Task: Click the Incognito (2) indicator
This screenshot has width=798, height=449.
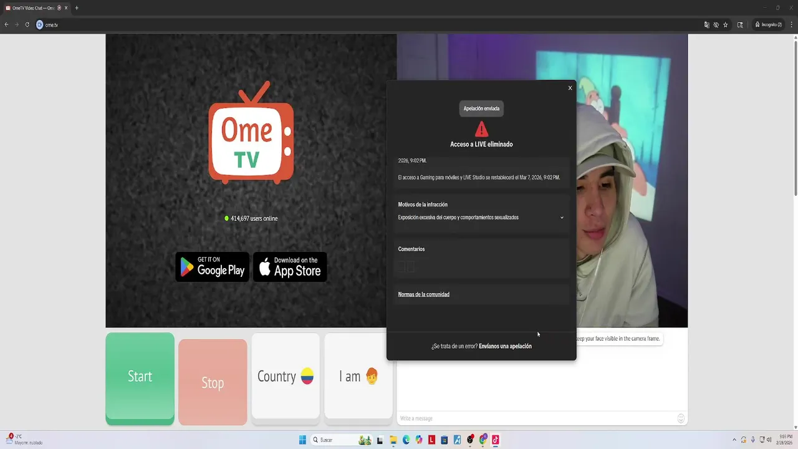Action: coord(768,25)
